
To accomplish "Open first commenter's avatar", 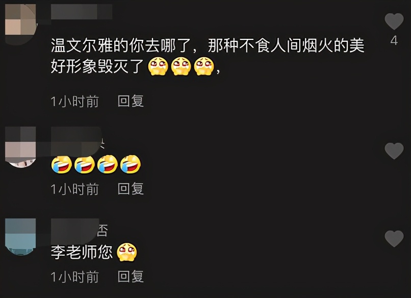I will [21, 23].
